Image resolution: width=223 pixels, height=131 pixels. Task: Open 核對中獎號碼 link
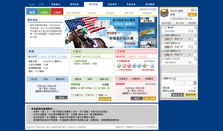125,70
